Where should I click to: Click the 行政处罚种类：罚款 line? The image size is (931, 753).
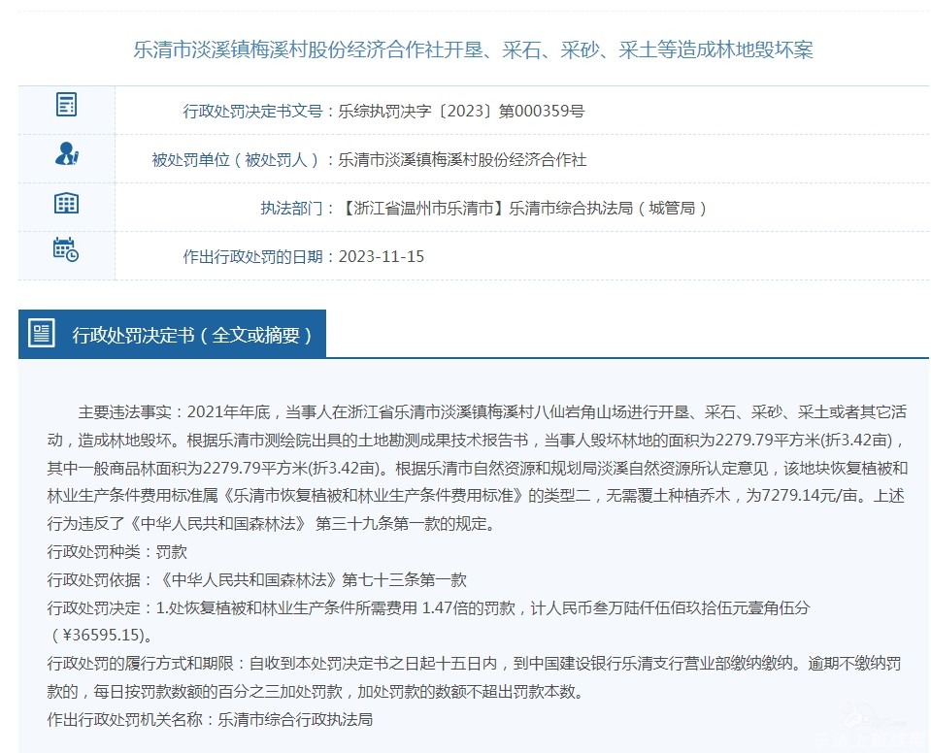(117, 552)
